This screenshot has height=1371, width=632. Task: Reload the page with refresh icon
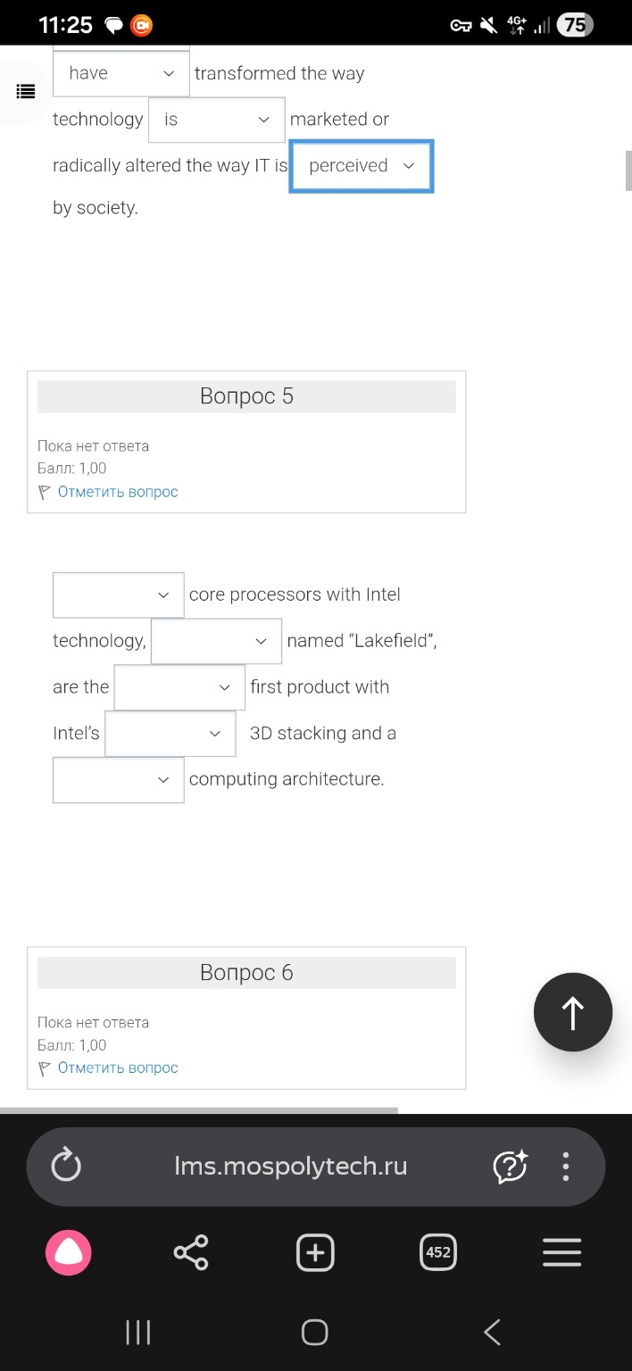pos(66,1166)
